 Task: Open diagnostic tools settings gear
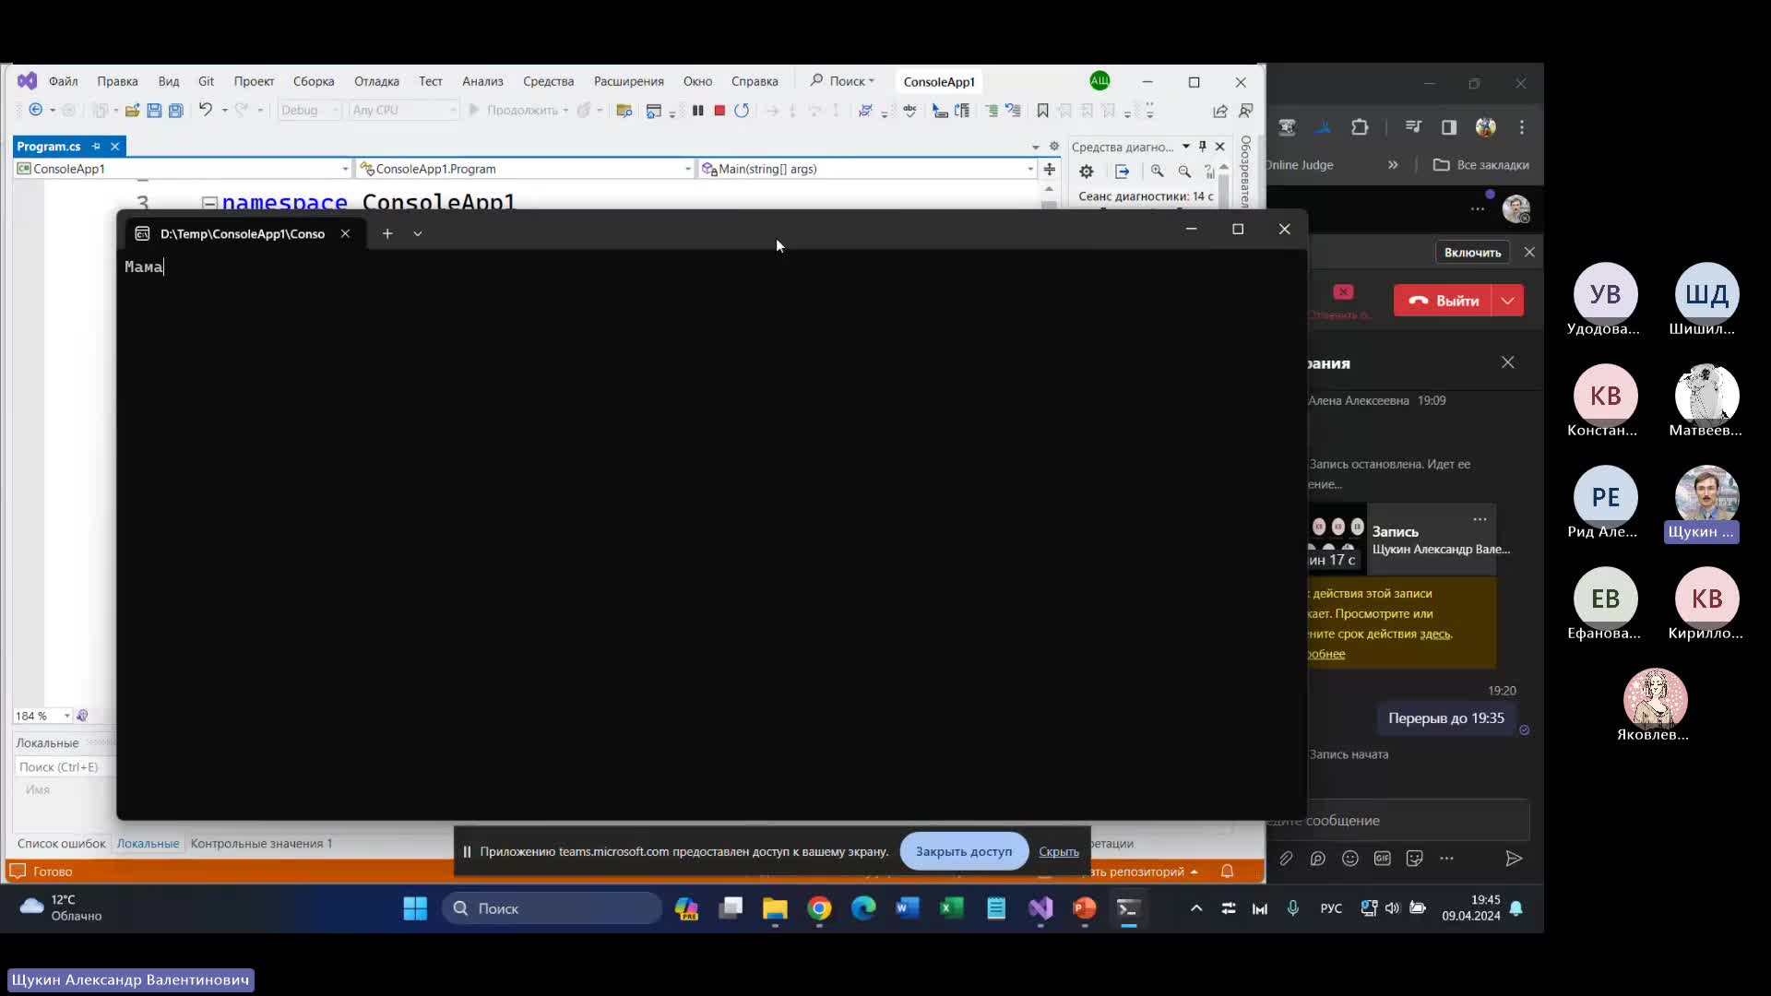1087,172
